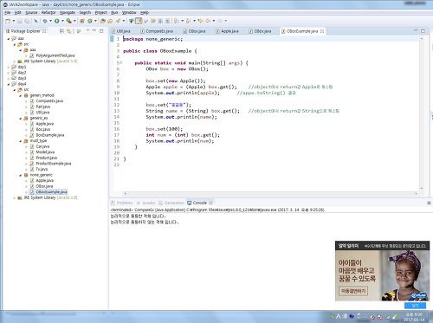
Task: Click the Run External Tools icon
Action: 68,21
